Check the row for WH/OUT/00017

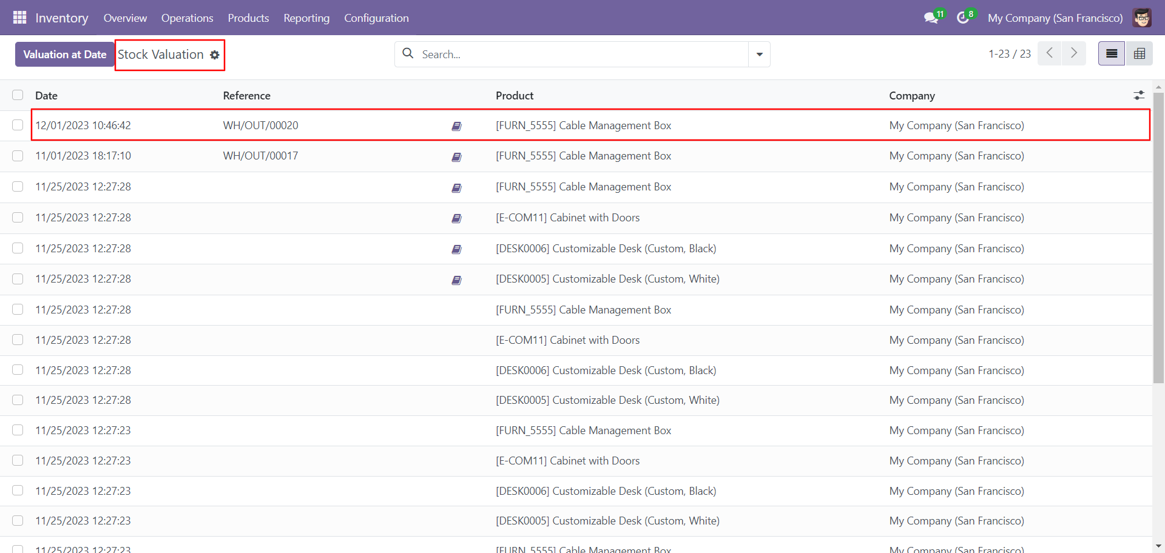18,156
